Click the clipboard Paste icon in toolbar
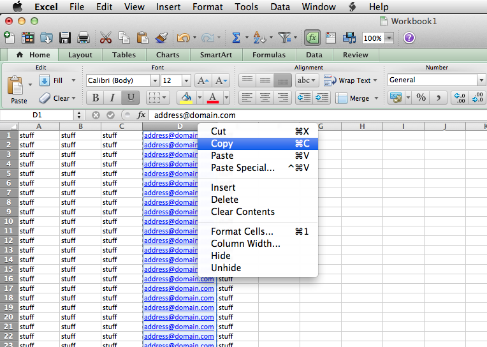 click(x=143, y=38)
